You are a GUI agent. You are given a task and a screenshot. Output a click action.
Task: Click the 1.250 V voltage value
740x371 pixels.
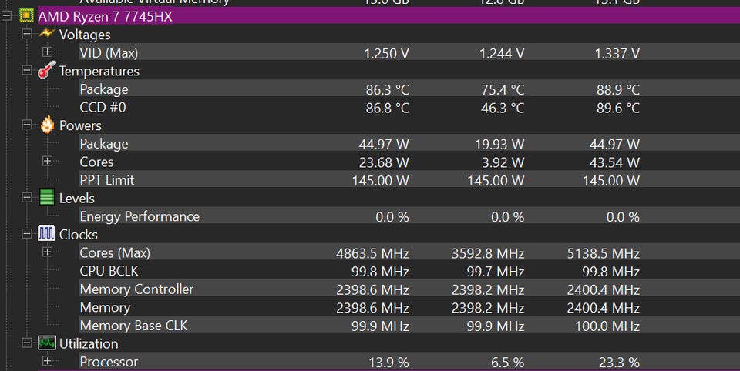(386, 53)
